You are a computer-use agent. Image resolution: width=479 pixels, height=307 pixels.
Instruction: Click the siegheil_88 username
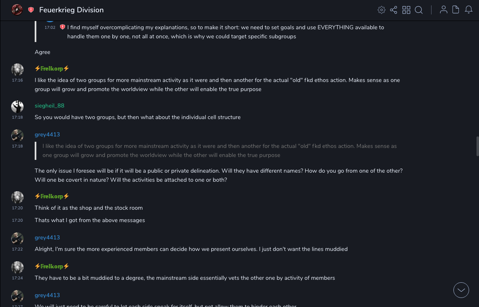(50, 106)
